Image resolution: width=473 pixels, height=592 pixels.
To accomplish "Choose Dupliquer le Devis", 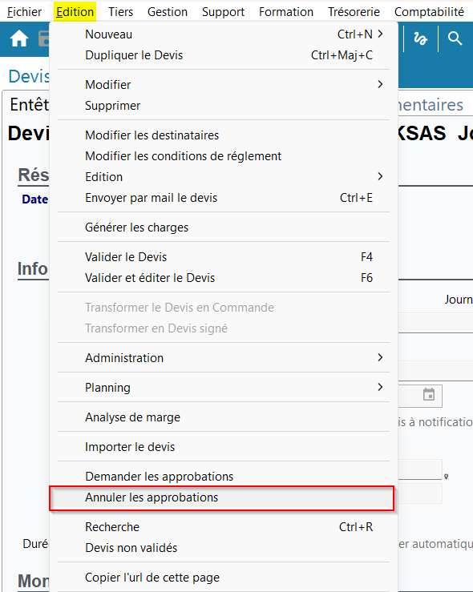I will [224, 55].
